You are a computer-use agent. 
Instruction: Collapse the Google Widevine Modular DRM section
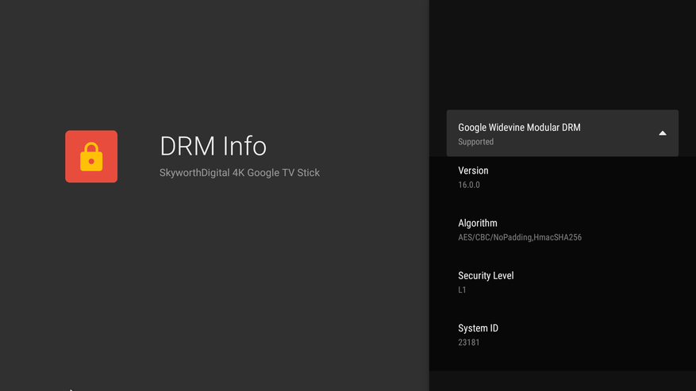[x=562, y=133]
